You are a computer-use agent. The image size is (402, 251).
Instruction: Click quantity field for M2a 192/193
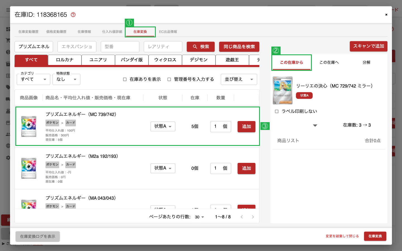(221, 168)
